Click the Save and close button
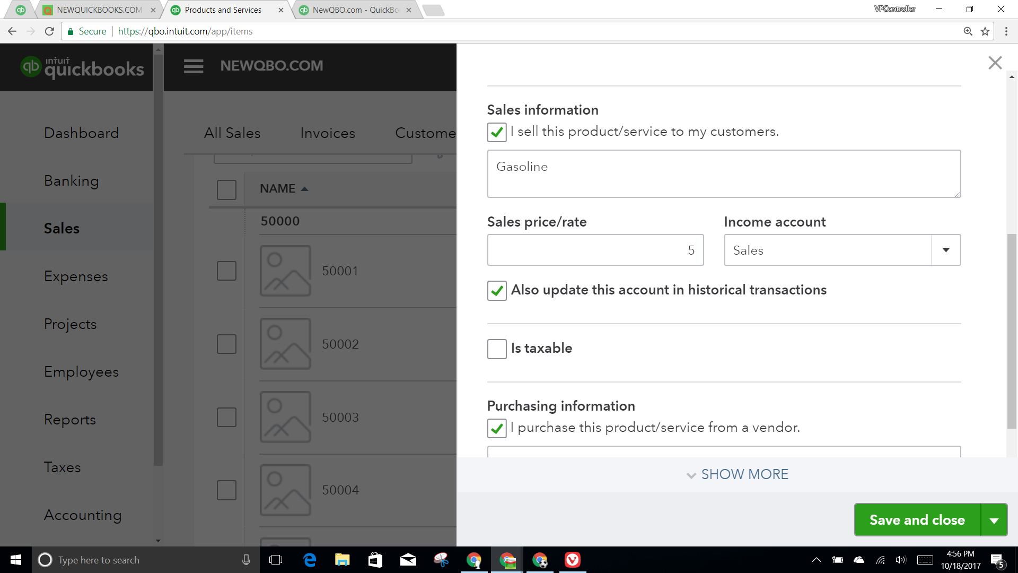 tap(917, 520)
